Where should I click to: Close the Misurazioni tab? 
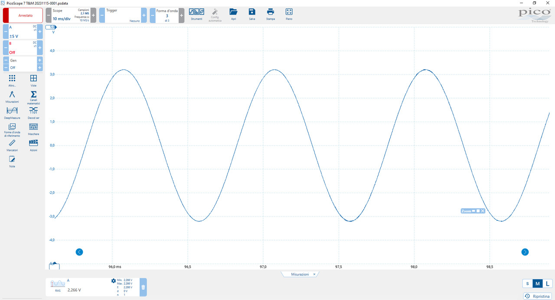(x=315, y=274)
